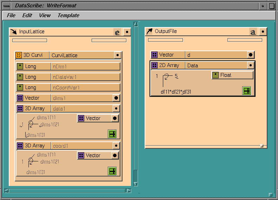Collapse the data1 3D Array section

coord(116,108)
